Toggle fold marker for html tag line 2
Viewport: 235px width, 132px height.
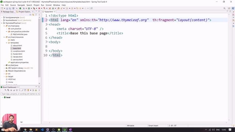(48, 20)
